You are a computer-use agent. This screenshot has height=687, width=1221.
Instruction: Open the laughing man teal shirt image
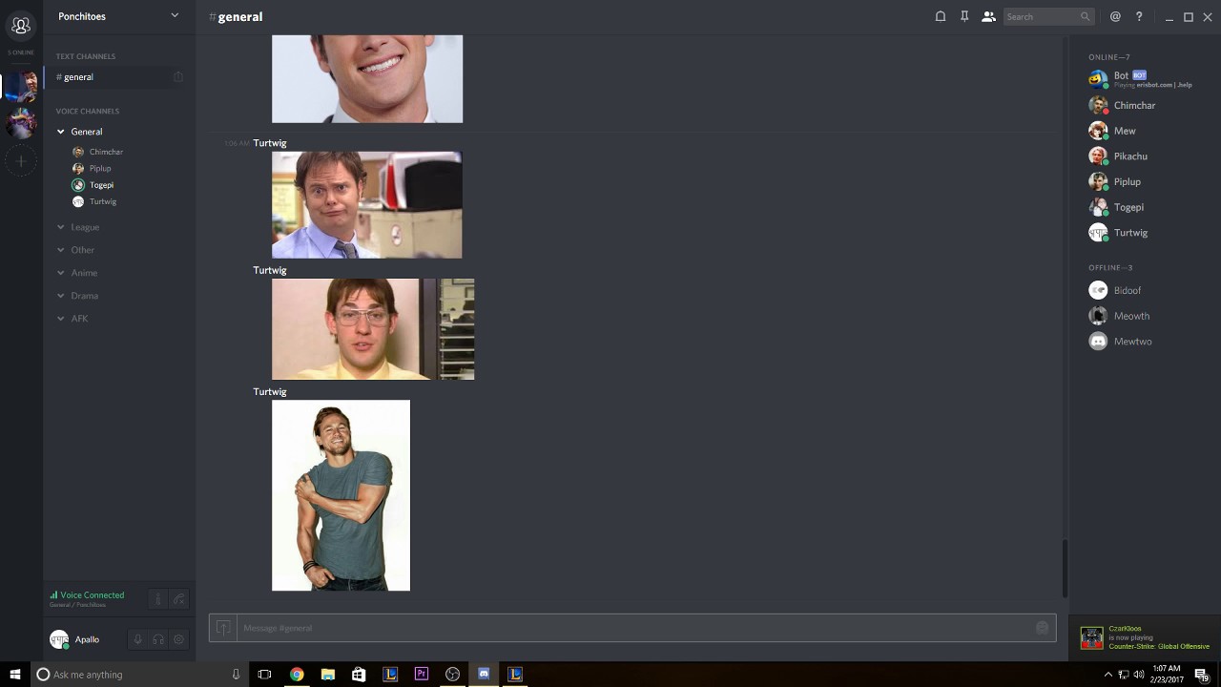point(341,495)
